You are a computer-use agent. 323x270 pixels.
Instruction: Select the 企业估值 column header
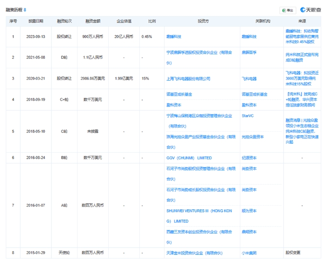pyautogui.click(x=124, y=21)
